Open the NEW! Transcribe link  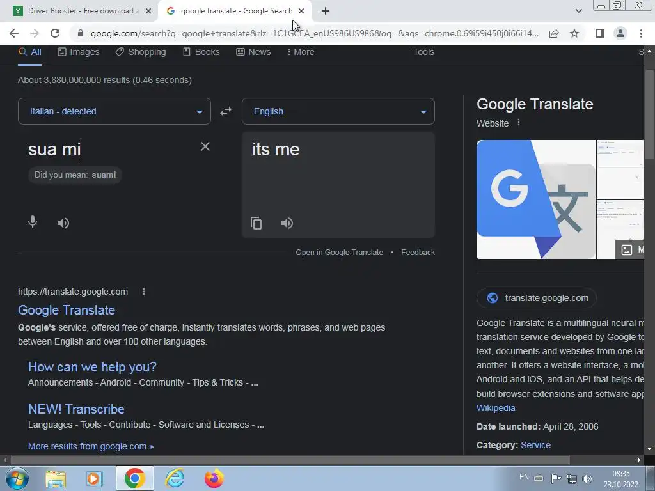76,409
